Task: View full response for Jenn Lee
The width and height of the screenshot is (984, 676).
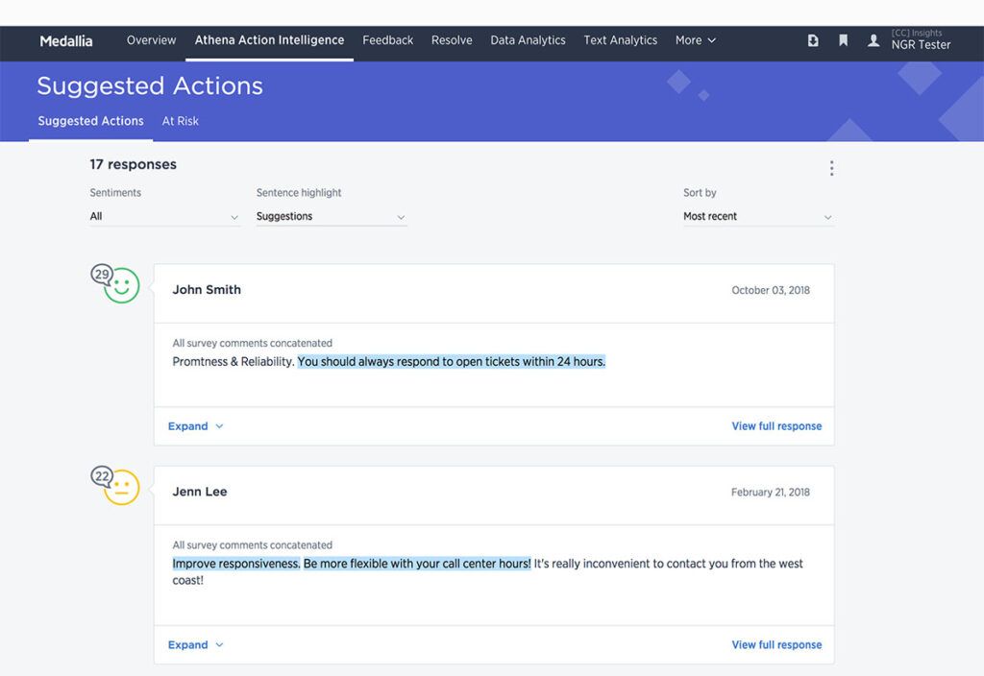Action: click(x=775, y=645)
